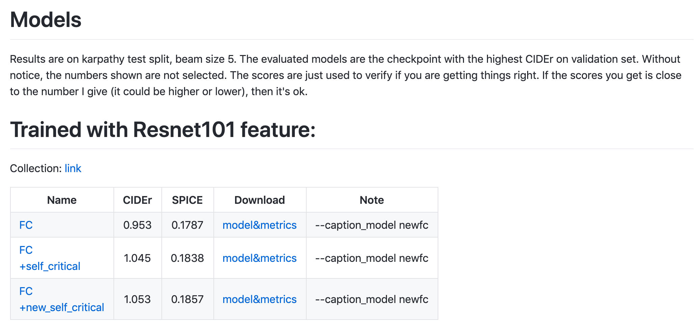Click the Download column header
Image resolution: width=697 pixels, height=330 pixels.
point(259,200)
